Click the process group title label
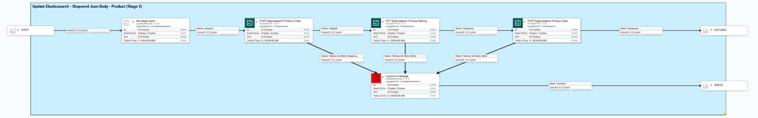This screenshot has height=118, width=758. click(x=87, y=6)
